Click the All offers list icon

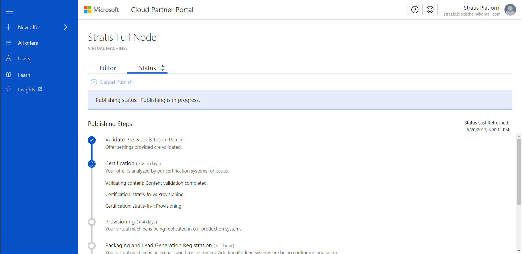click(8, 43)
